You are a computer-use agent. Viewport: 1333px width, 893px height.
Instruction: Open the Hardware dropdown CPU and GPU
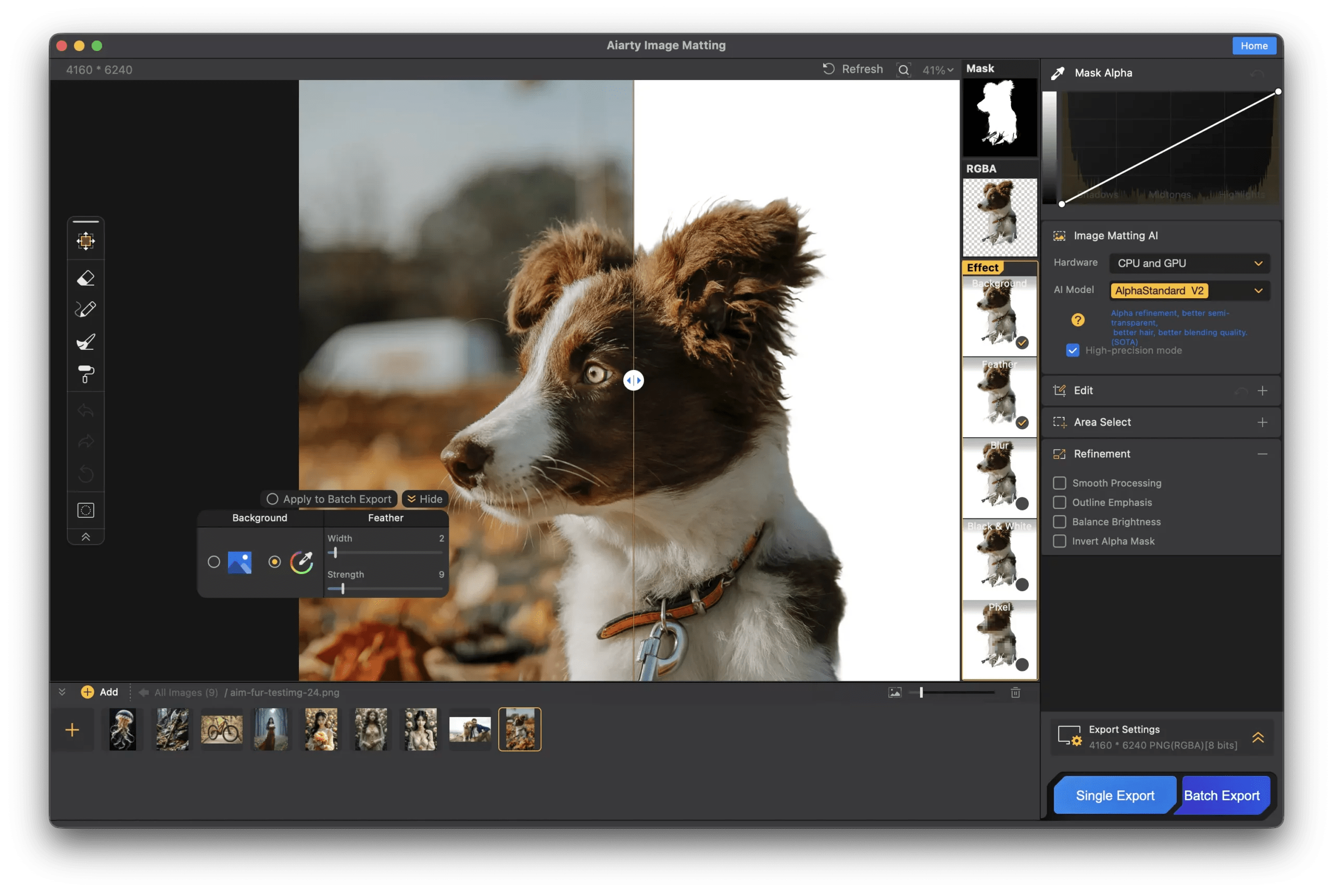point(1189,263)
